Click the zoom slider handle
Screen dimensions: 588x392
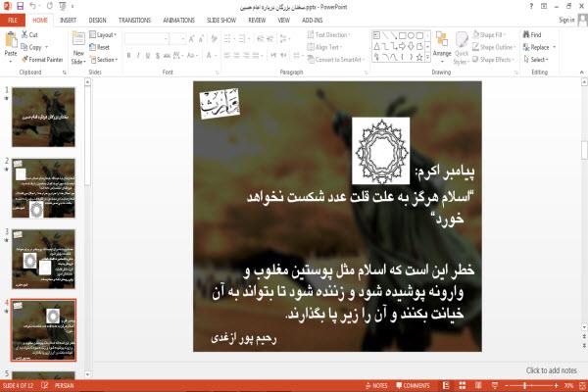[x=524, y=385]
